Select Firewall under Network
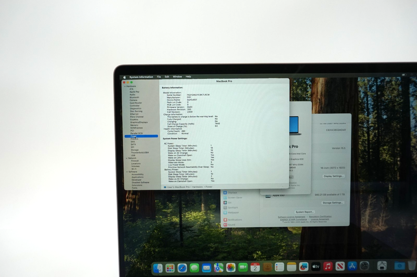This screenshot has height=277, width=417. point(135,161)
